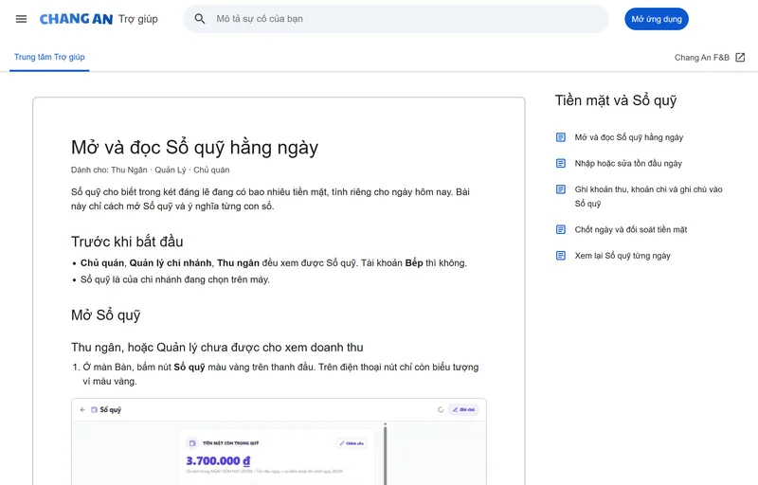758x485 pixels.
Task: Select the 'Trung tâm Trợ giúp' tab
Action: tap(49, 57)
